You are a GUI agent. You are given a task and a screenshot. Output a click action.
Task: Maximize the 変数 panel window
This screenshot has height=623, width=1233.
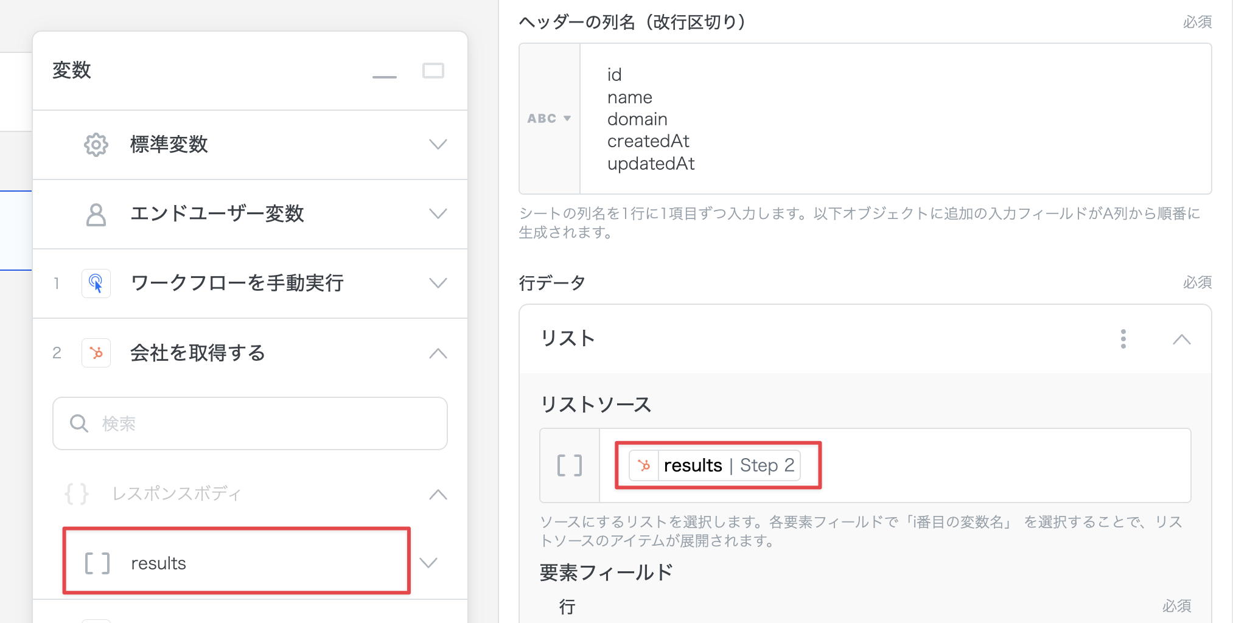(433, 71)
